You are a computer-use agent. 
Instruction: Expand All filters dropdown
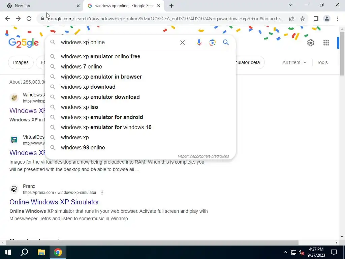pyautogui.click(x=294, y=62)
